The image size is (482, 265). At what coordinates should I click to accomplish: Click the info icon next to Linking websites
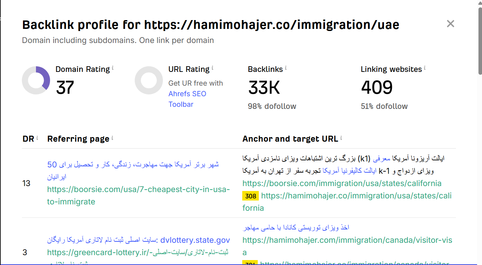(425, 68)
